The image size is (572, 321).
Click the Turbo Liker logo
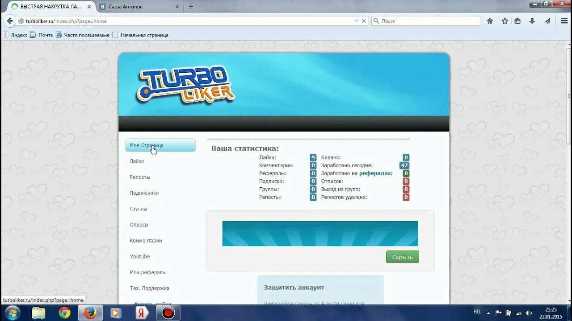(185, 85)
